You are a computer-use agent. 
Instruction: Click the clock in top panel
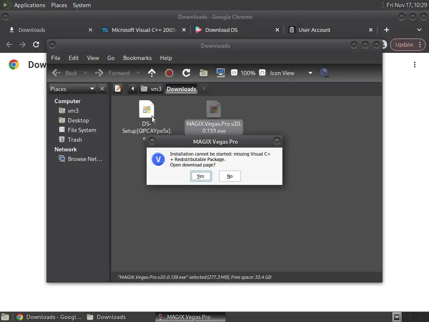(x=406, y=5)
